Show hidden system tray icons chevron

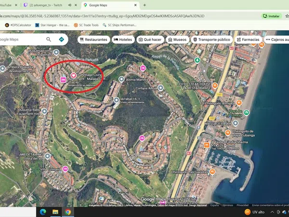pyautogui.click(x=272, y=212)
